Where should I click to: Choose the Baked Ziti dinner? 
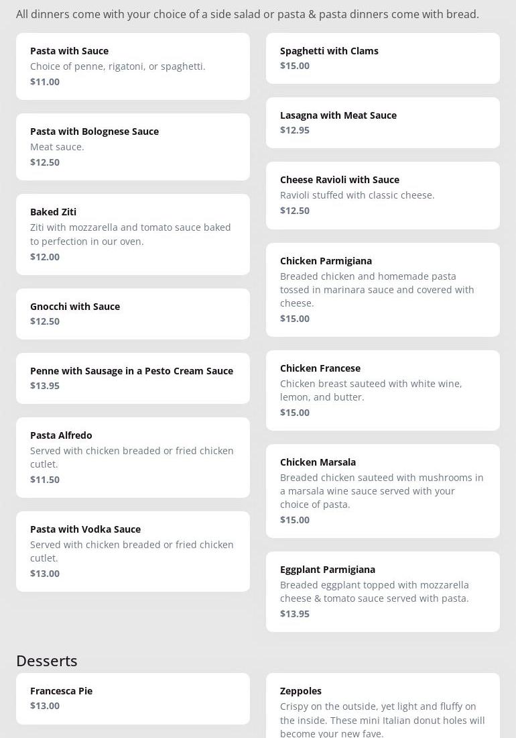pos(133,234)
